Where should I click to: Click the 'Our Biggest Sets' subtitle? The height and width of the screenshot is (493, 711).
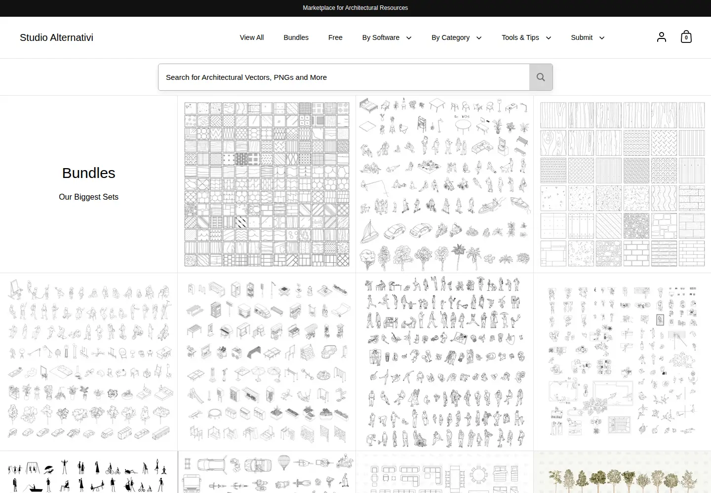(x=89, y=197)
